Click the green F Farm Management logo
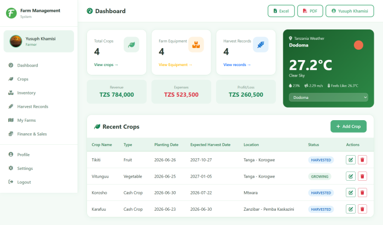This screenshot has width=383, height=225. 11,13
